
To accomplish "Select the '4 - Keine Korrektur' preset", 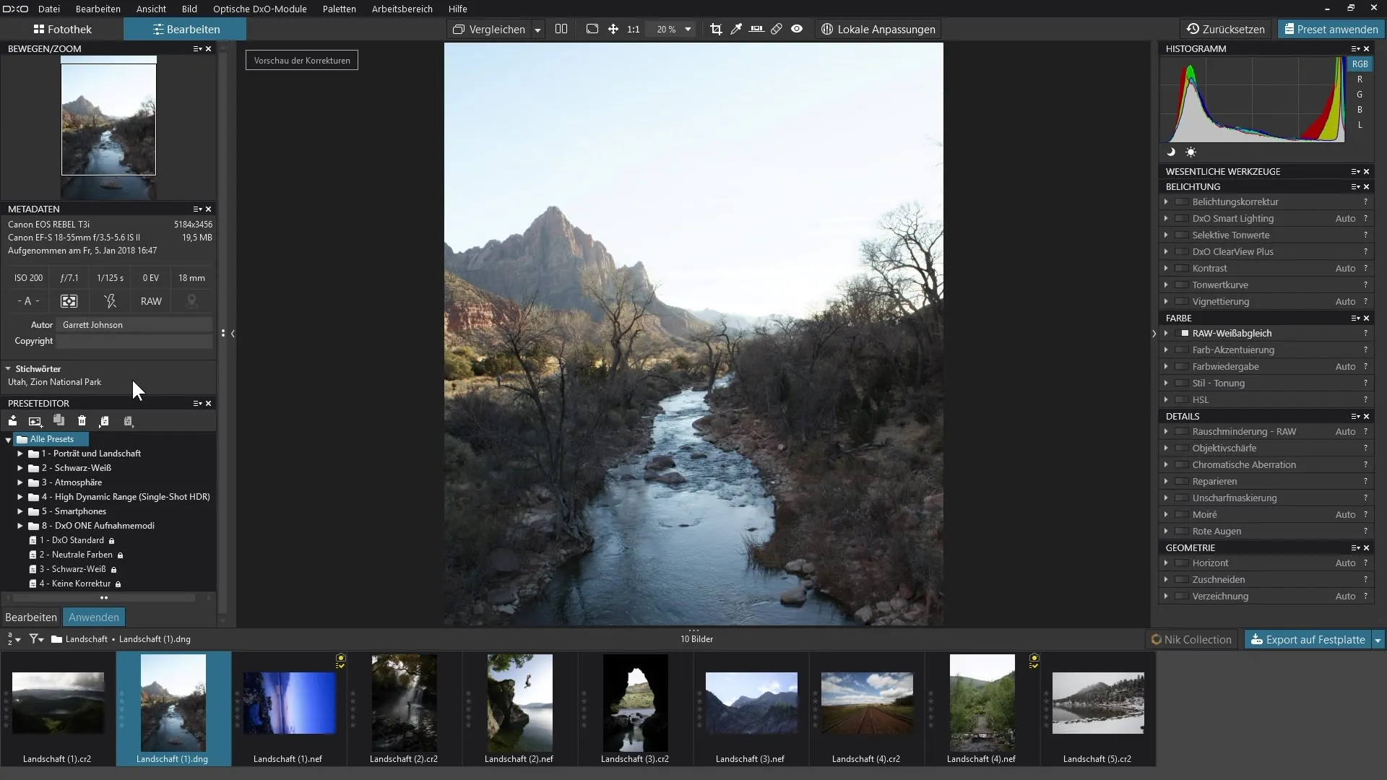I will tap(75, 584).
